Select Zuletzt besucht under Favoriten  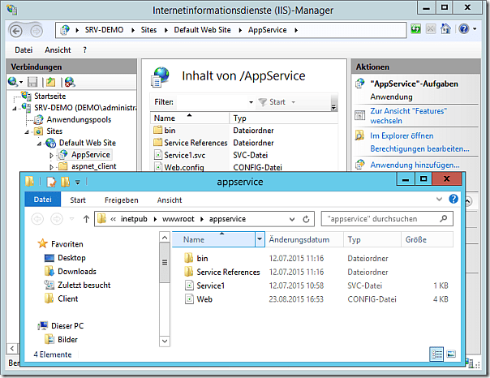click(x=84, y=285)
